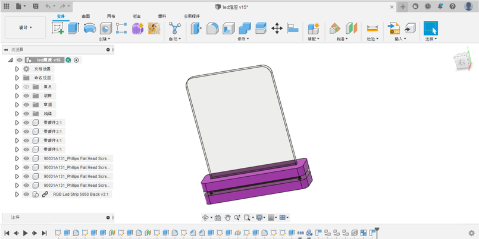Switch to the 网格 tab

pyautogui.click(x=111, y=16)
